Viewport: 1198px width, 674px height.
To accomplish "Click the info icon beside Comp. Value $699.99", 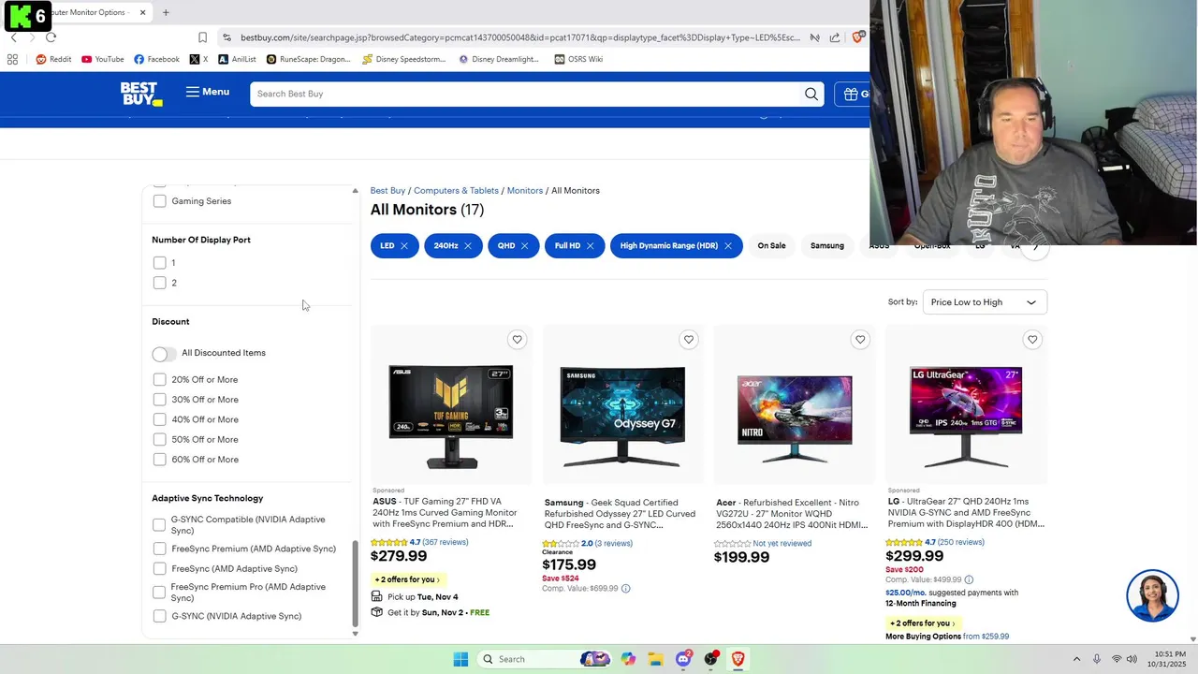I will point(626,589).
